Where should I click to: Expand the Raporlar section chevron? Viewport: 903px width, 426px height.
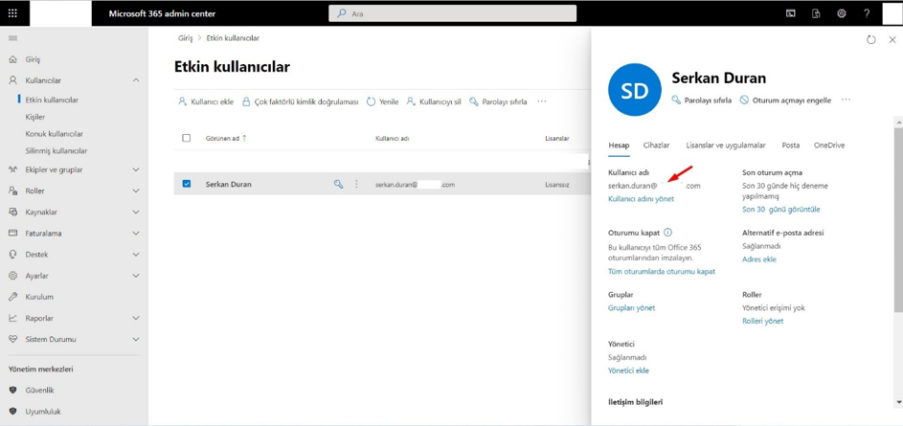[x=136, y=318]
